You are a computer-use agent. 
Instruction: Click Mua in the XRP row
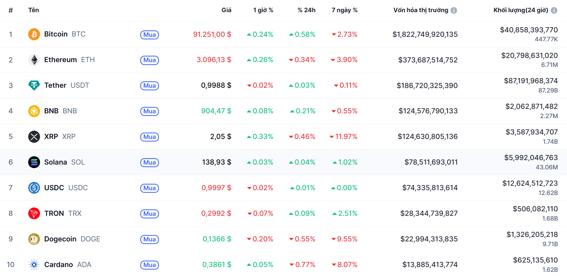tap(150, 137)
